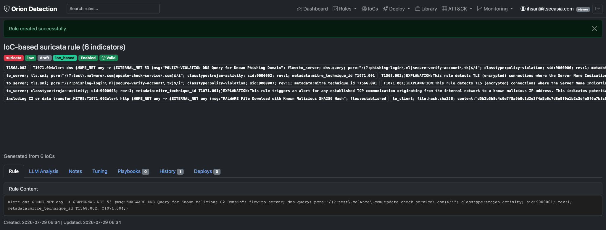Open the Playbooks tab
Viewport: 606px width, 230px height.
point(133,171)
